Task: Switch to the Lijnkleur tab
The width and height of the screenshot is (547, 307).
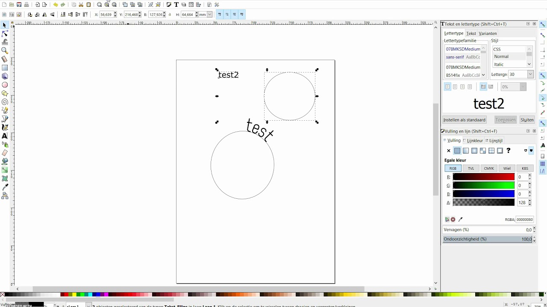Action: tap(473, 140)
